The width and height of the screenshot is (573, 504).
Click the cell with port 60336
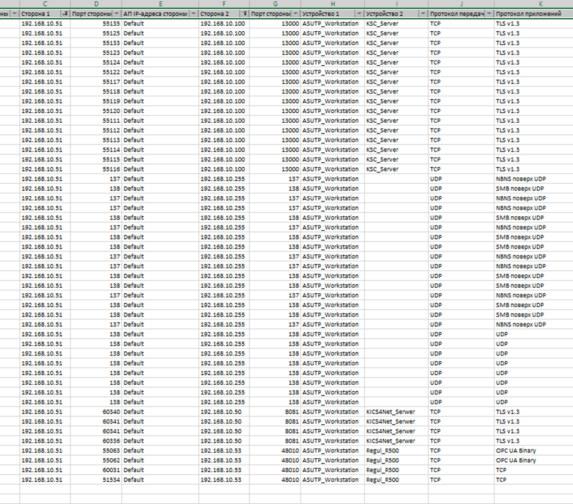tap(96, 441)
